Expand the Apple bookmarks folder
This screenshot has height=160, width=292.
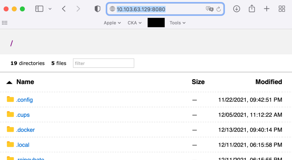[112, 23]
